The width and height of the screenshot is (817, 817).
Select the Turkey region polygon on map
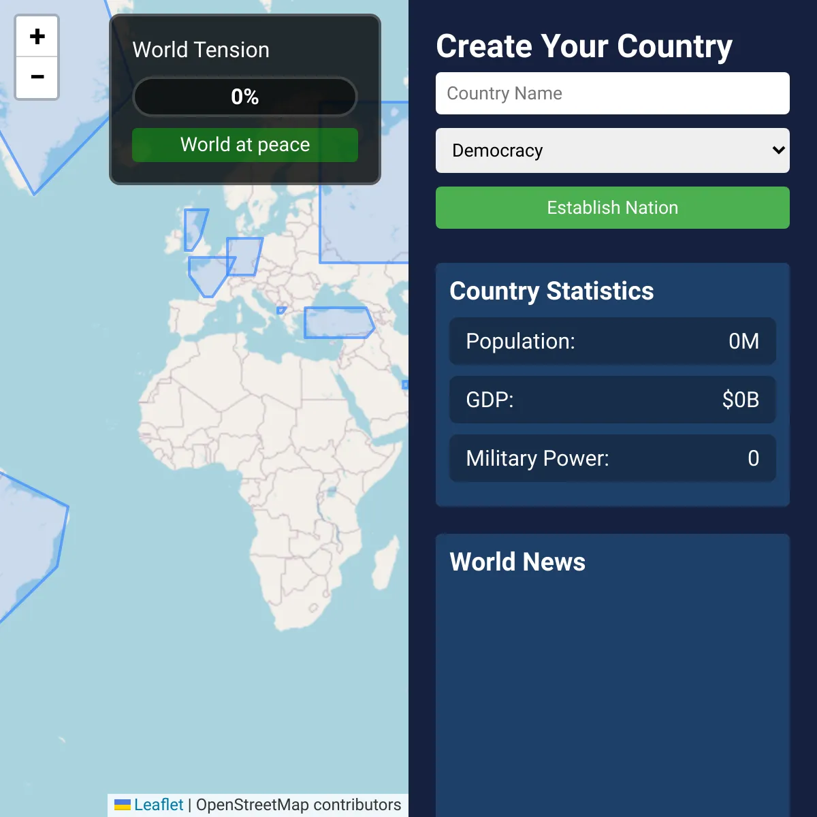(338, 323)
